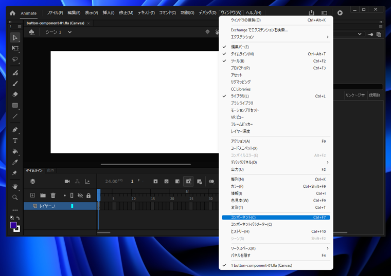Insert a frame in the timeline
The image size is (391, 276).
point(177,181)
